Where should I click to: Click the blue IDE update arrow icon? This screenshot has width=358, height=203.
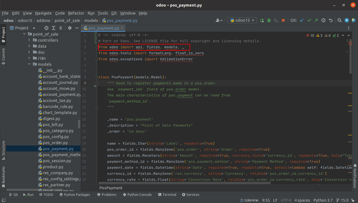(347, 20)
